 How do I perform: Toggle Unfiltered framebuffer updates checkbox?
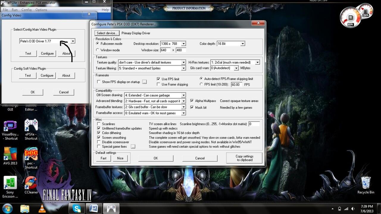(99, 128)
